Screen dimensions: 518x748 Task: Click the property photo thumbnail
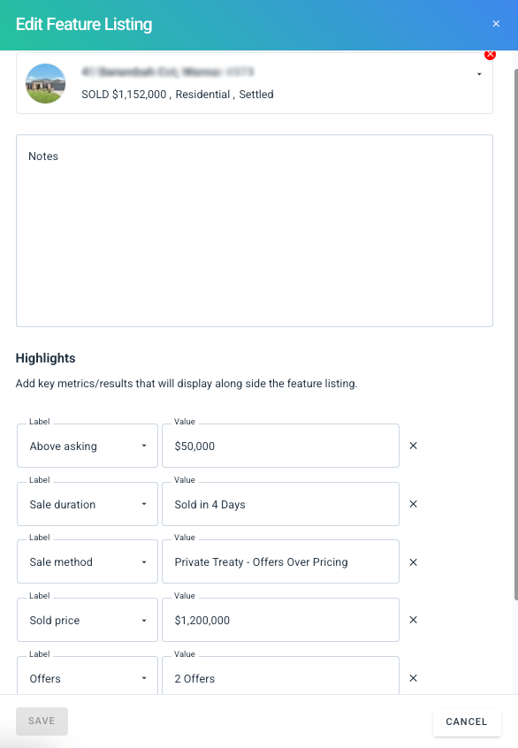point(45,83)
